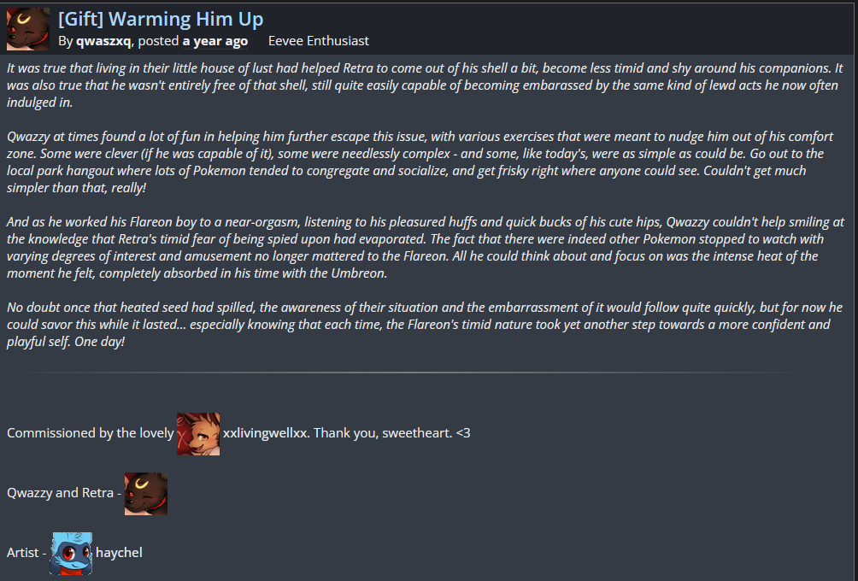The height and width of the screenshot is (581, 858).
Task: Open the xxlivingwellxx avatar icon
Action: [x=198, y=433]
